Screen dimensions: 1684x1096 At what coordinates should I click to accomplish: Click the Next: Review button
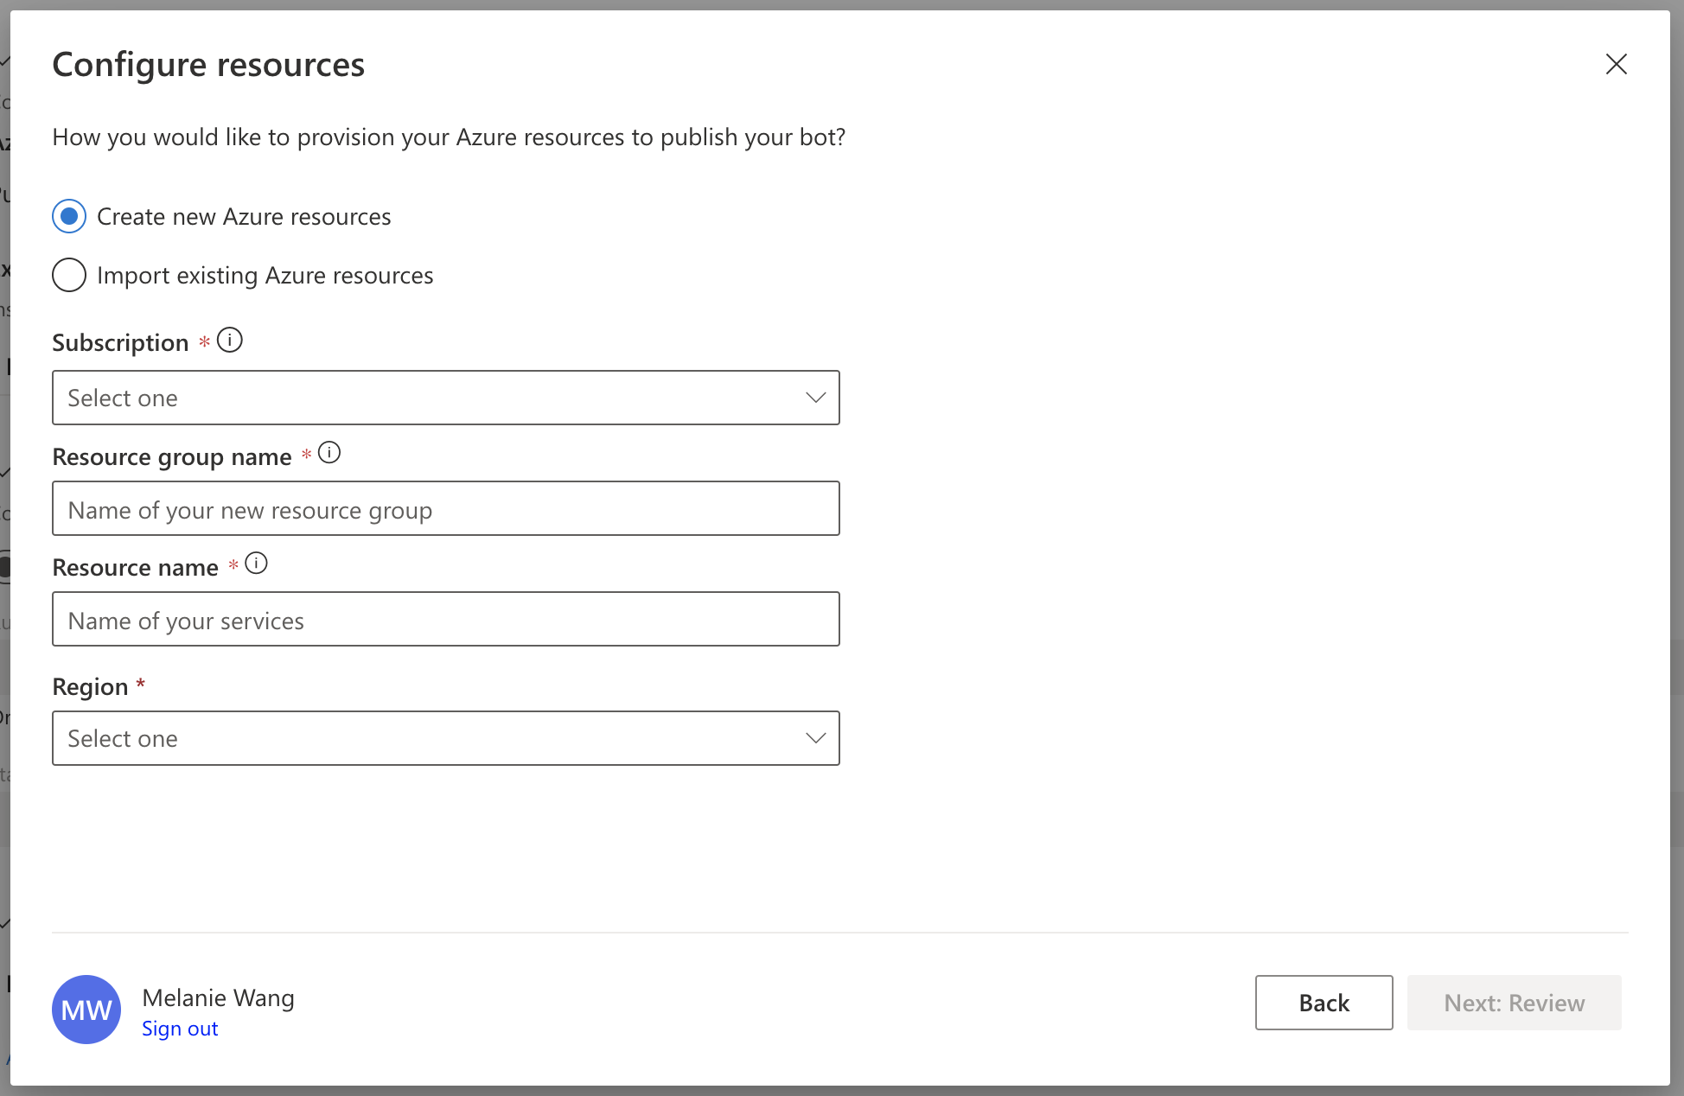pyautogui.click(x=1514, y=1003)
